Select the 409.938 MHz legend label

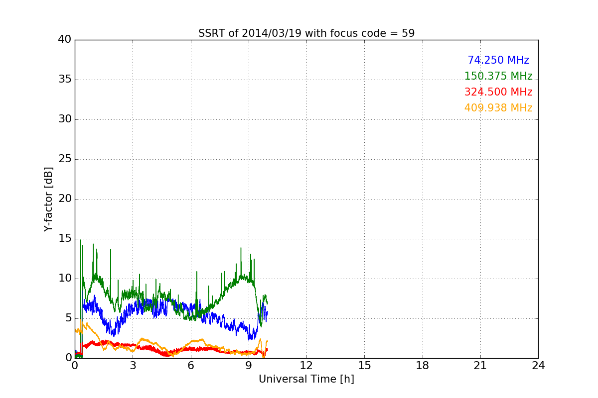[498, 108]
